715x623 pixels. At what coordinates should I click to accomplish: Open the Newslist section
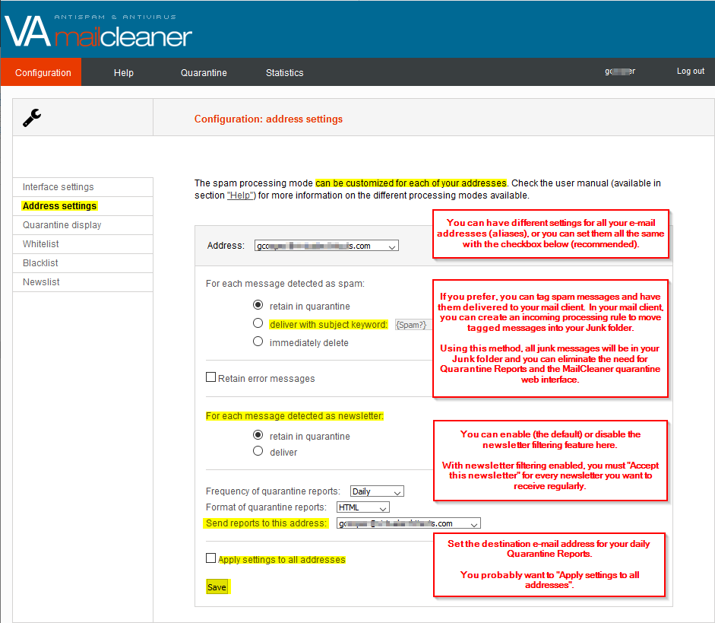pyautogui.click(x=83, y=282)
